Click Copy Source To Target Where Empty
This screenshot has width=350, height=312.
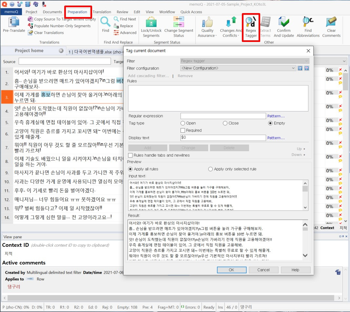tap(62, 19)
